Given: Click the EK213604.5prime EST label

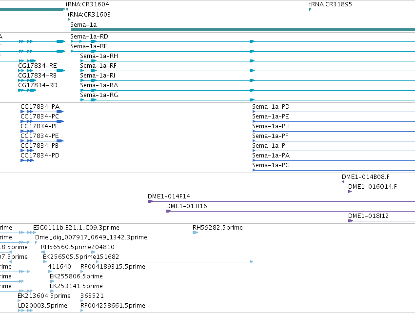Looking at the screenshot, I should tap(44, 296).
